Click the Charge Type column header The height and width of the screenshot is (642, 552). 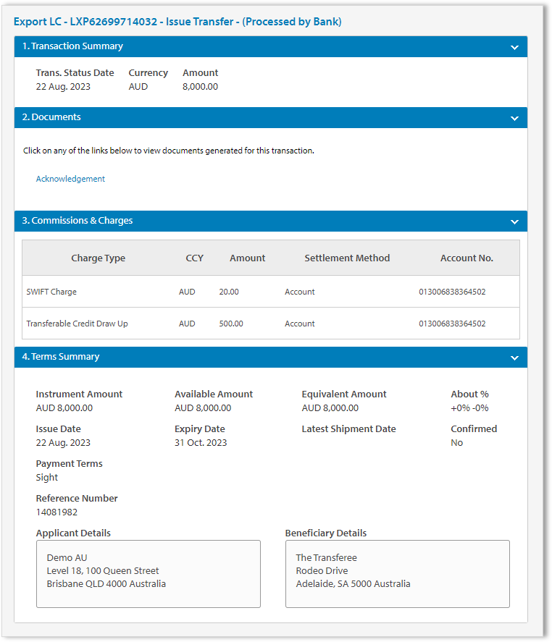98,258
